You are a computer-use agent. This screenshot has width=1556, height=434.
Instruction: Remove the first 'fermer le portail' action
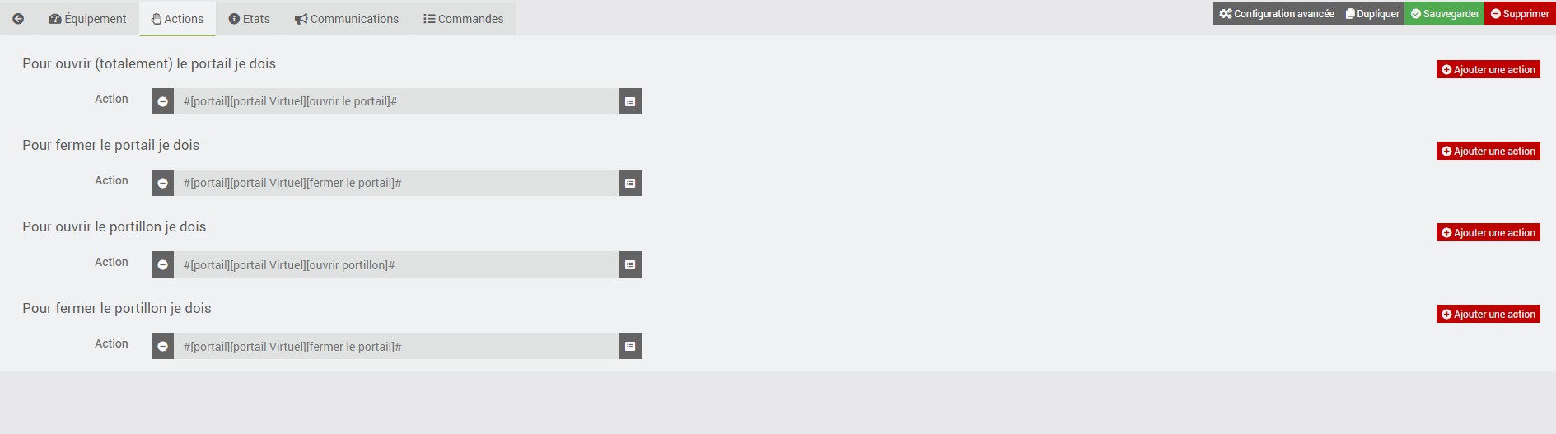tap(163, 183)
